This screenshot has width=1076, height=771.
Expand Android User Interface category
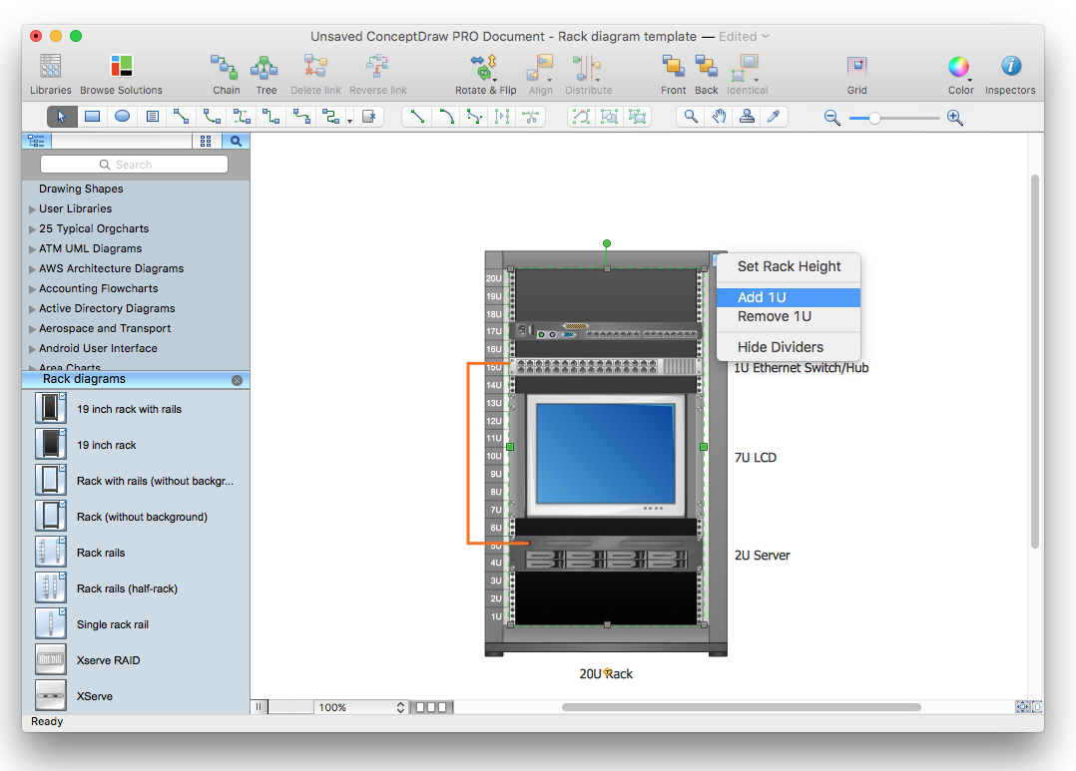pyautogui.click(x=32, y=348)
